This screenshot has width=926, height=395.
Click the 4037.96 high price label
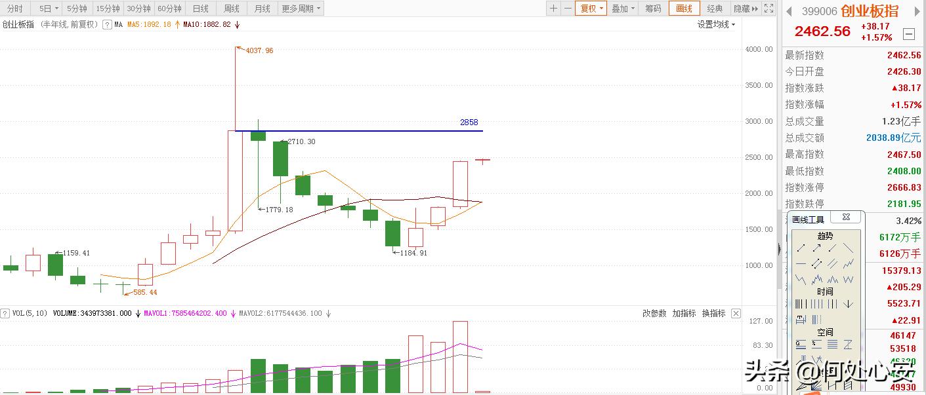[x=259, y=50]
